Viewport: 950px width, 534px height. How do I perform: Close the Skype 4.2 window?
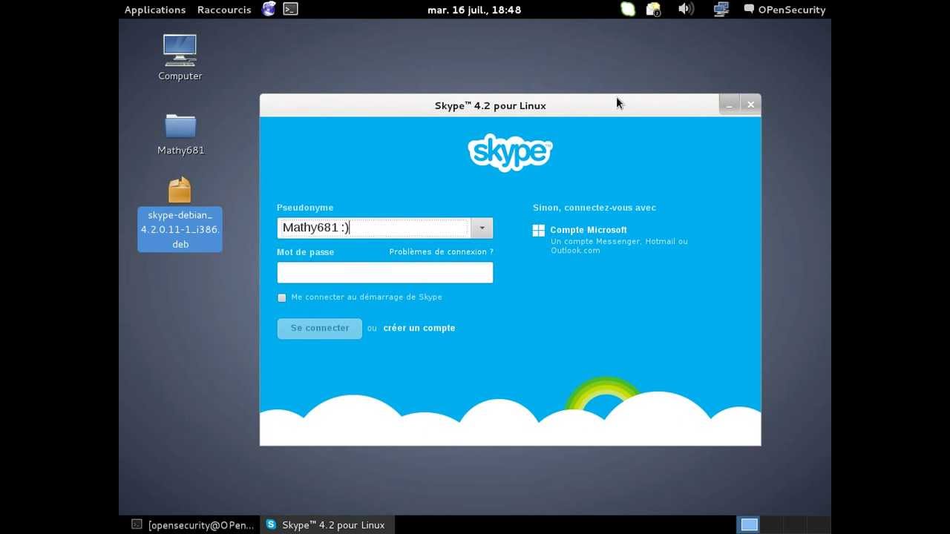coord(750,105)
